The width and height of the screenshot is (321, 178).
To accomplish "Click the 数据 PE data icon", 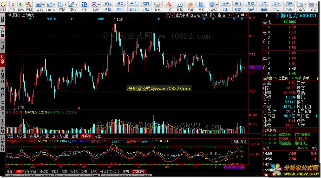I will tap(180, 4).
